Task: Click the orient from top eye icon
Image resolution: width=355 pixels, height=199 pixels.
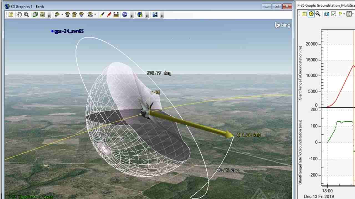Action: point(81,15)
